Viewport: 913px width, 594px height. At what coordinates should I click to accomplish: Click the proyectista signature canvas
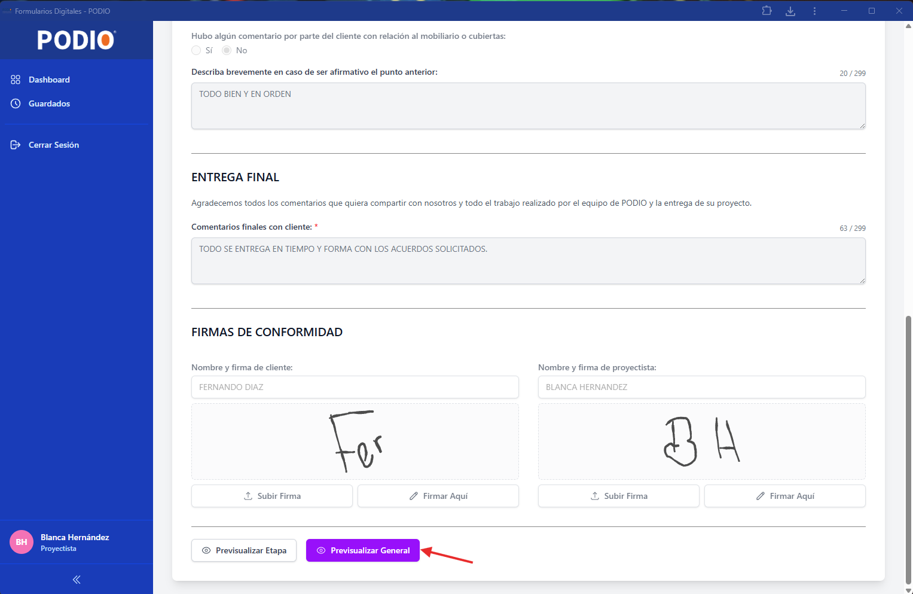[702, 441]
